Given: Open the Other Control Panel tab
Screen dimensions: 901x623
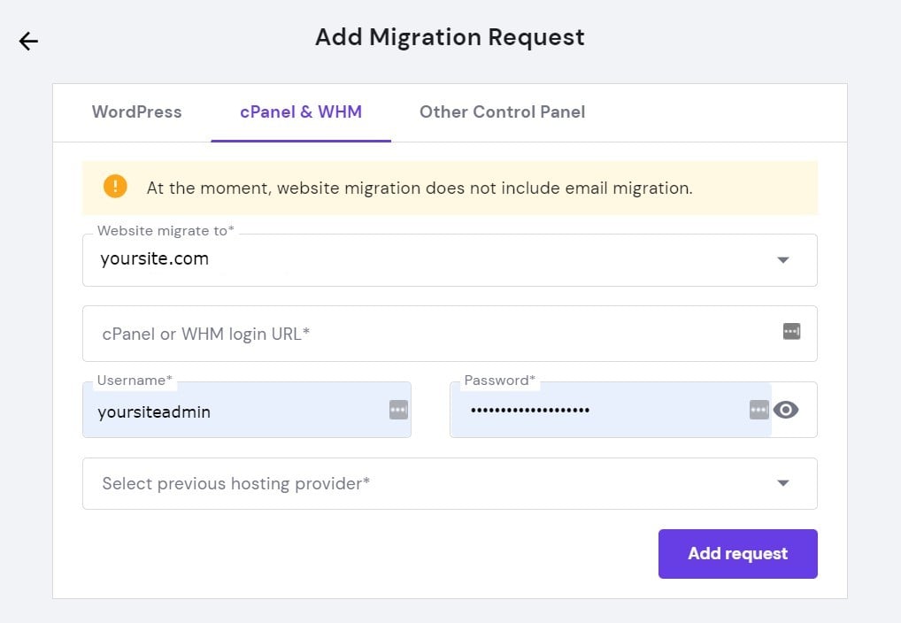Looking at the screenshot, I should [x=502, y=112].
